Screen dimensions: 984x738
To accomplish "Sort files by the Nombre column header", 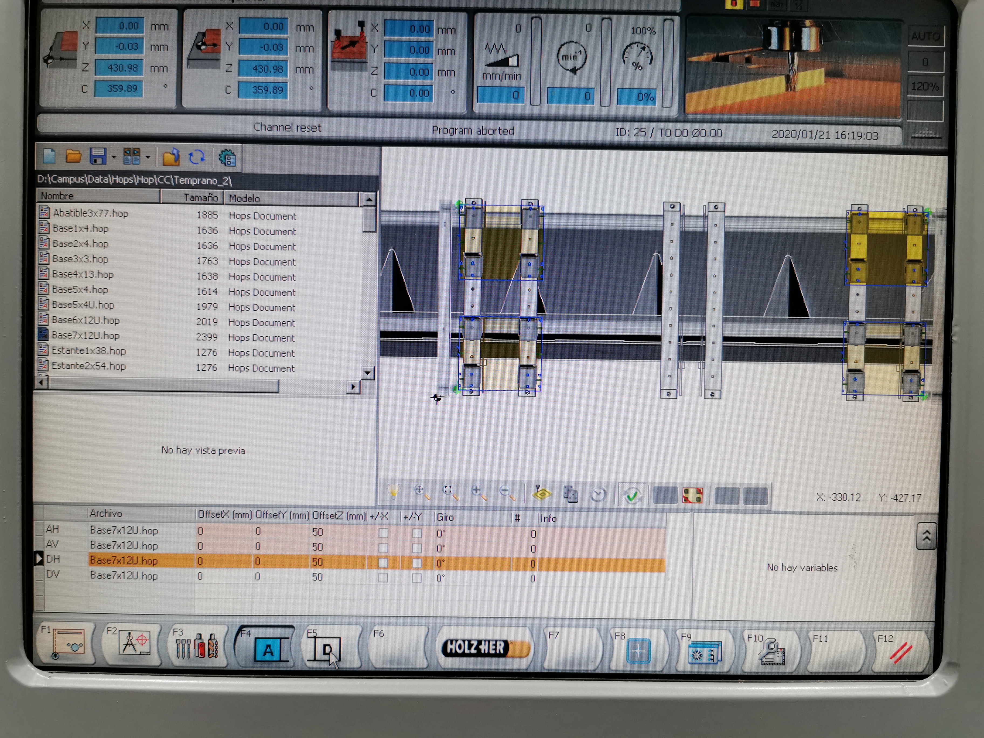I will pyautogui.click(x=98, y=196).
